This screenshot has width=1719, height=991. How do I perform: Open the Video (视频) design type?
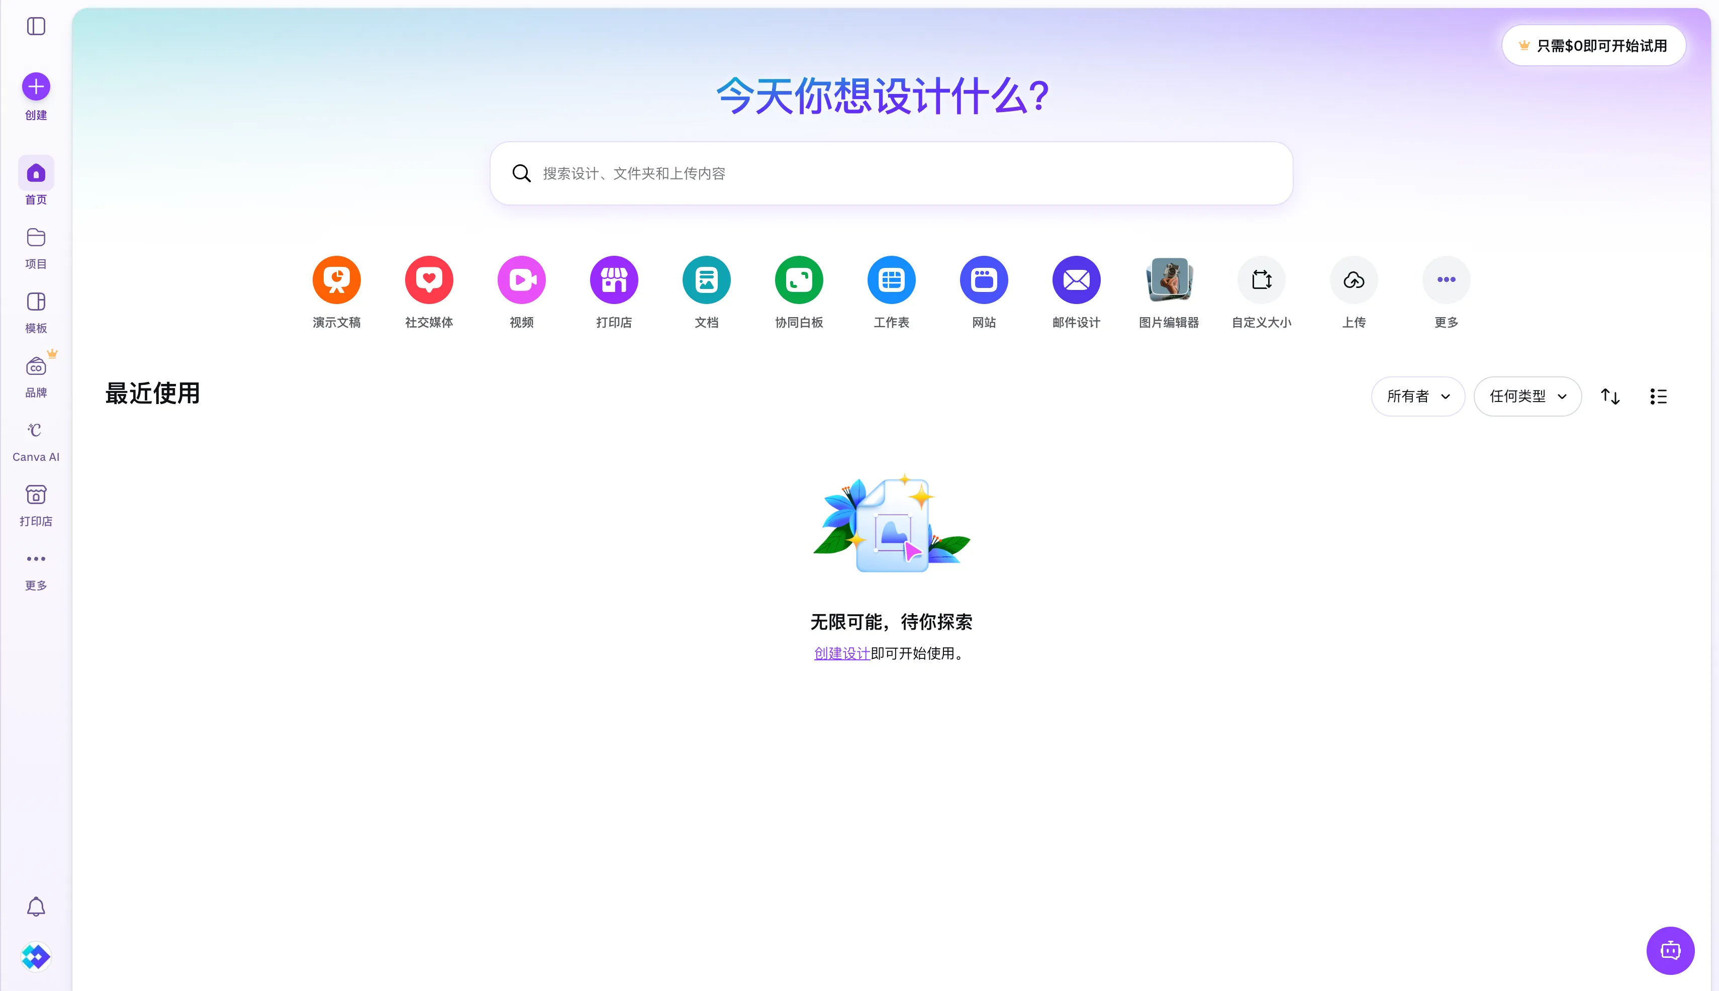[x=522, y=280]
